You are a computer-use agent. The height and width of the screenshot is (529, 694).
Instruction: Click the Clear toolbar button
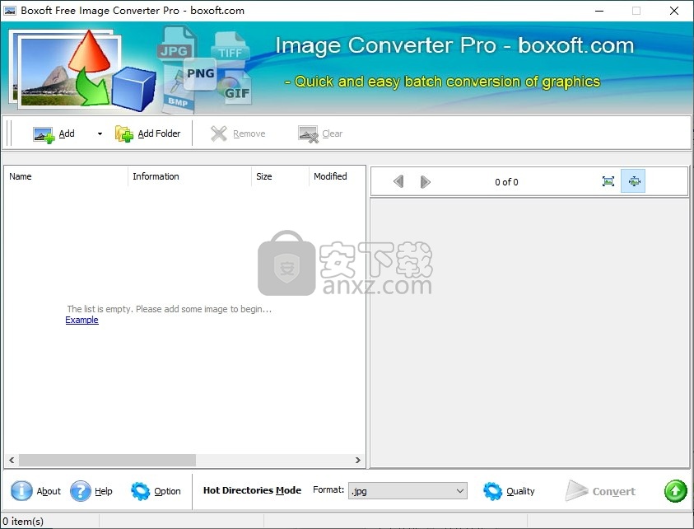(320, 133)
